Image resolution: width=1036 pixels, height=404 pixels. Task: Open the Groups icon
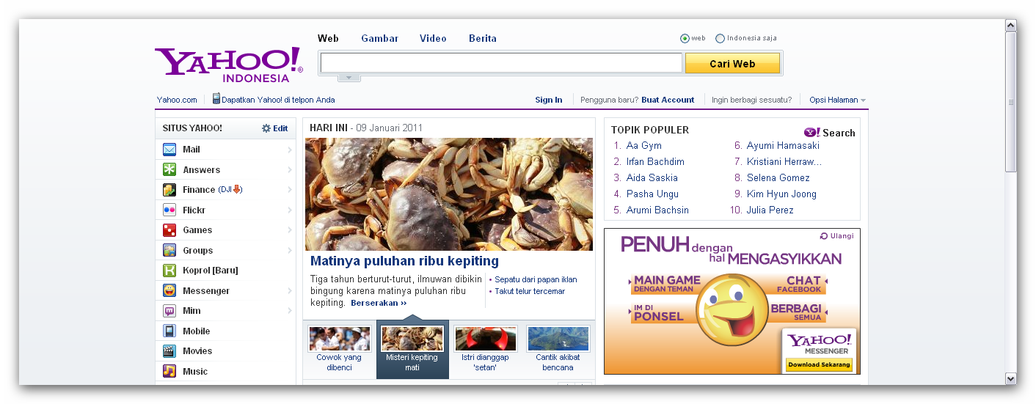point(169,250)
